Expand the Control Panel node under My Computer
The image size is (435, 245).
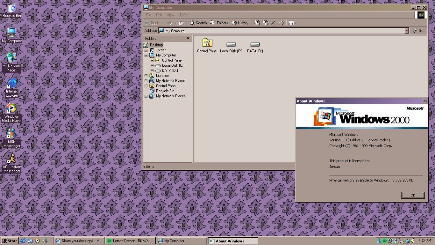click(x=152, y=60)
